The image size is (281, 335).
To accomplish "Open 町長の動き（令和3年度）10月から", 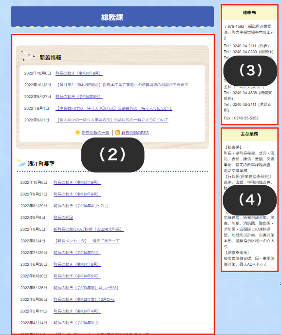I will coord(84,299).
